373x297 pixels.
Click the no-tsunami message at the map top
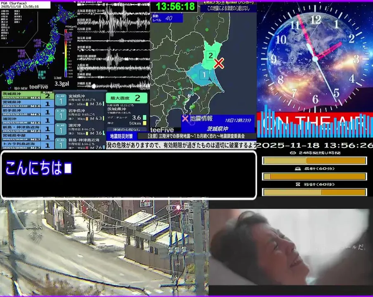(x=228, y=9)
